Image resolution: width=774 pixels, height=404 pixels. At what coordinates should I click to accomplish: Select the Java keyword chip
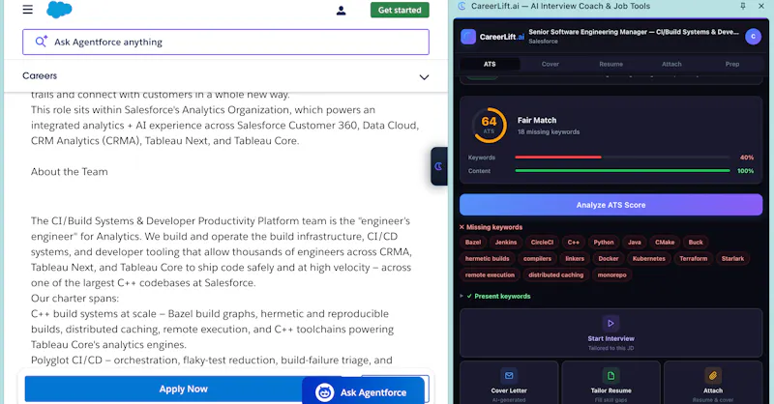[x=635, y=243]
